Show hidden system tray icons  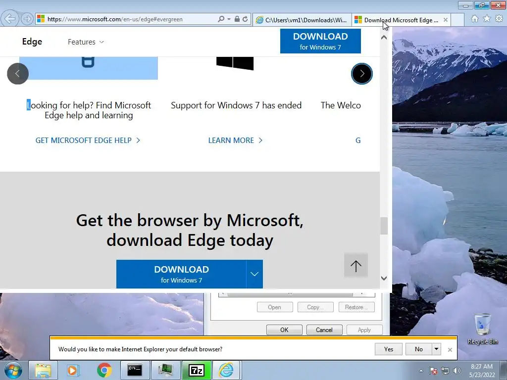pos(421,371)
